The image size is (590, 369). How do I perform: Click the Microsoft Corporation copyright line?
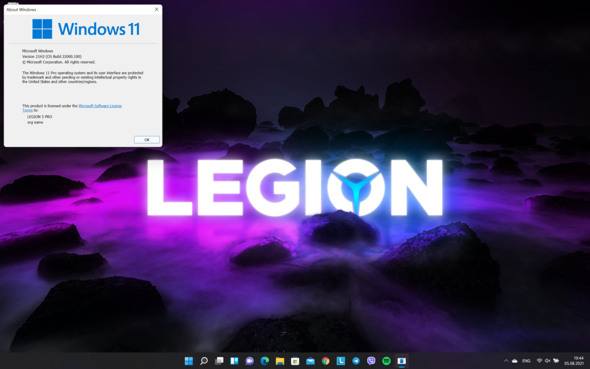click(x=58, y=62)
